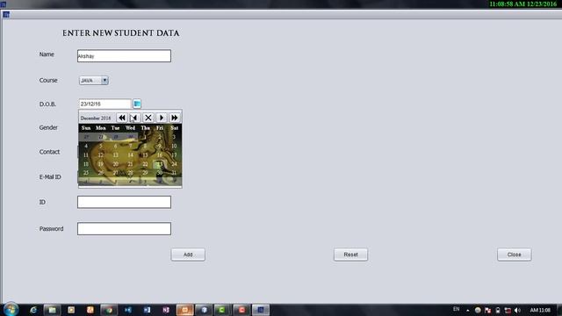Viewport: 562px width, 316px height.
Task: Open Windows Explorer folder taskbar icon
Action: pyautogui.click(x=53, y=310)
